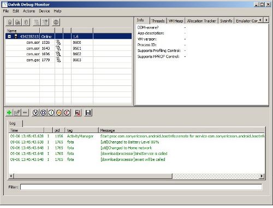This screenshot has height=208, width=273.
Task: Toggle the Error (E) log level filter
Action: (x=67, y=113)
